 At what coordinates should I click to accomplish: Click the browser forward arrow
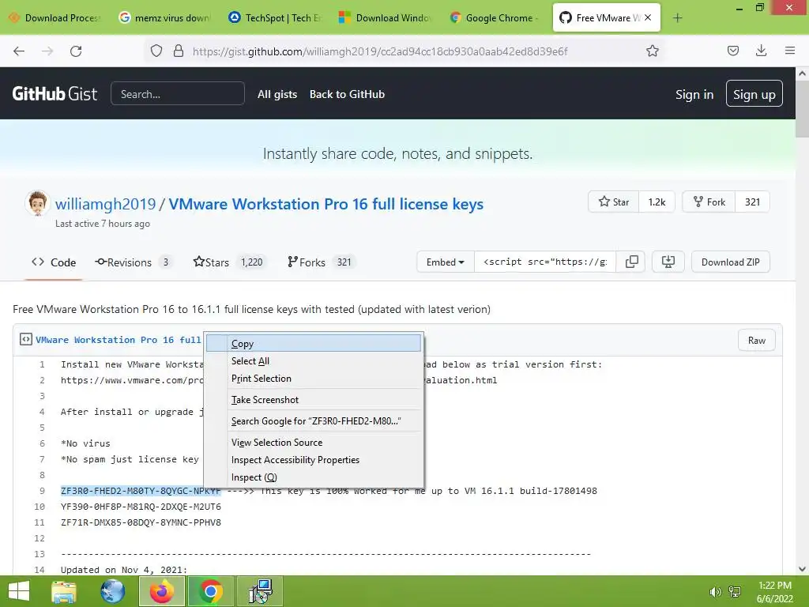point(47,51)
